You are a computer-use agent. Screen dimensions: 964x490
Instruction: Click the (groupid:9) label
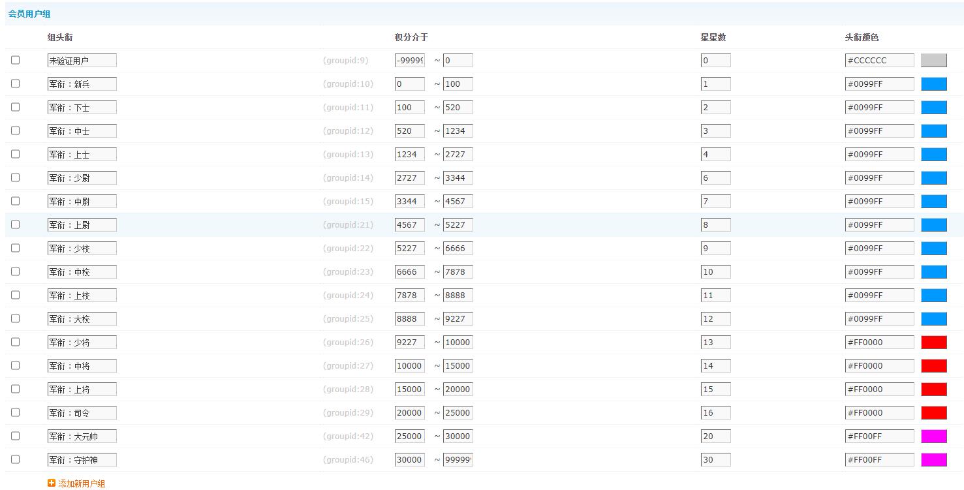[346, 60]
